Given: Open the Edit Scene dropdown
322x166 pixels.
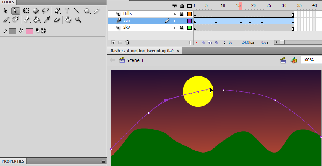Looking at the screenshot, I should click(x=284, y=60).
